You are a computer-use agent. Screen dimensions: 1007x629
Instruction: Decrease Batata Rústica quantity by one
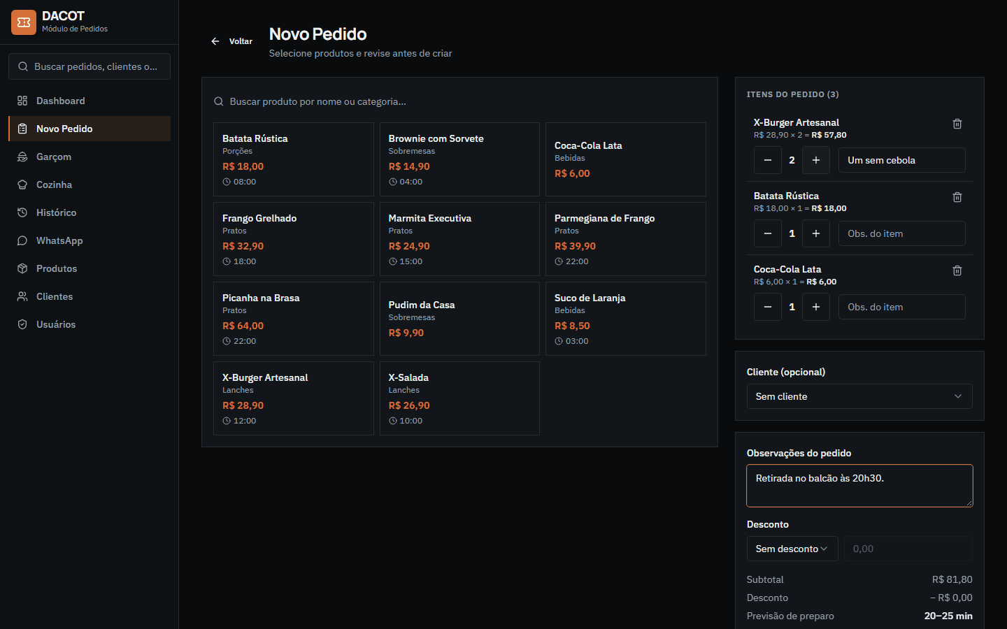coord(768,233)
